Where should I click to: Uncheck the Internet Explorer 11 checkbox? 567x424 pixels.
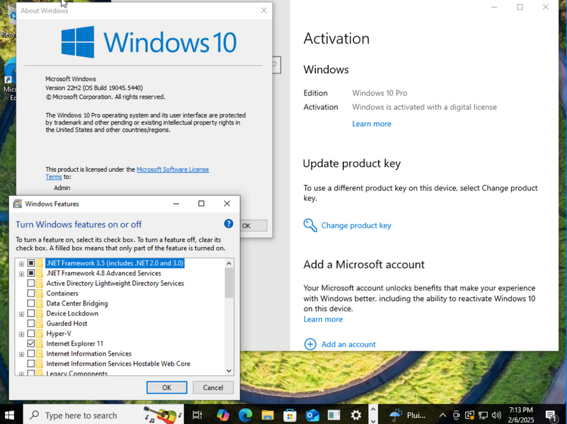(x=31, y=344)
